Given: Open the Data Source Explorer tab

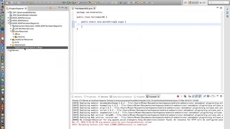Looking at the screenshot, I should (x=121, y=97).
